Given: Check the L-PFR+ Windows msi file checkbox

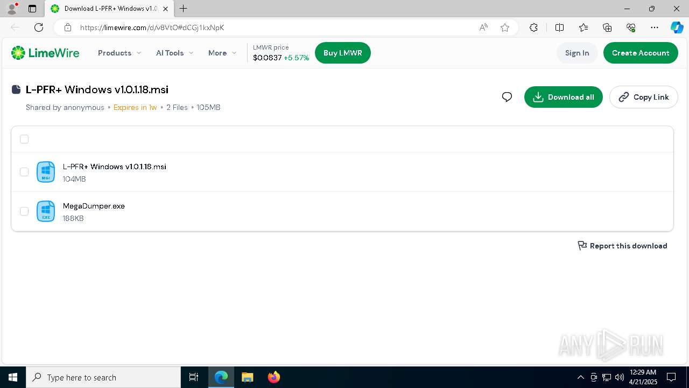Looking at the screenshot, I should 24,172.
